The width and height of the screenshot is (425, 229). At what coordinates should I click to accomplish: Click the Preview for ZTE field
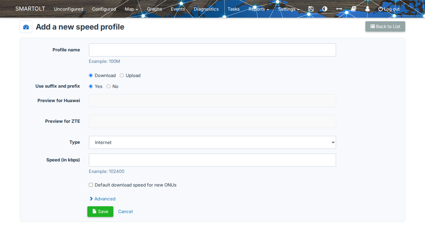click(212, 121)
